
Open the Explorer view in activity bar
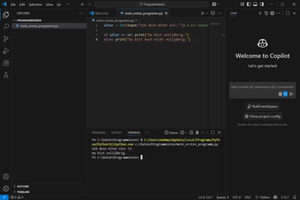point(6,14)
